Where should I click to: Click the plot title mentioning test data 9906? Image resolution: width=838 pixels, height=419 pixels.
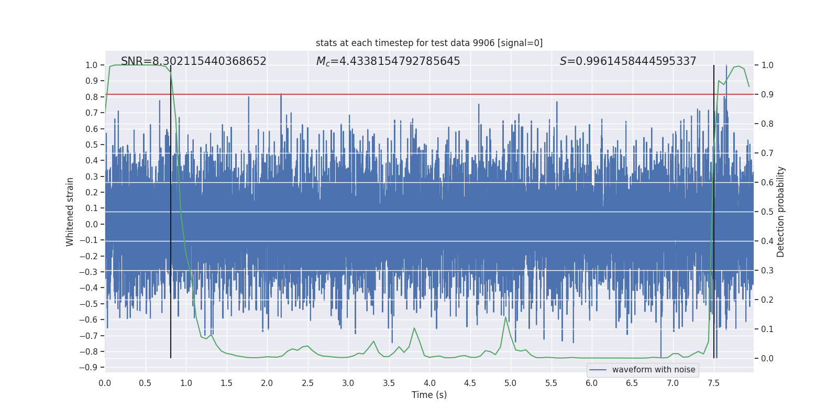tap(429, 43)
